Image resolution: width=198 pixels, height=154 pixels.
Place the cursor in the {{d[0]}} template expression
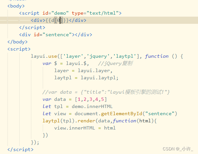[x=57, y=20]
